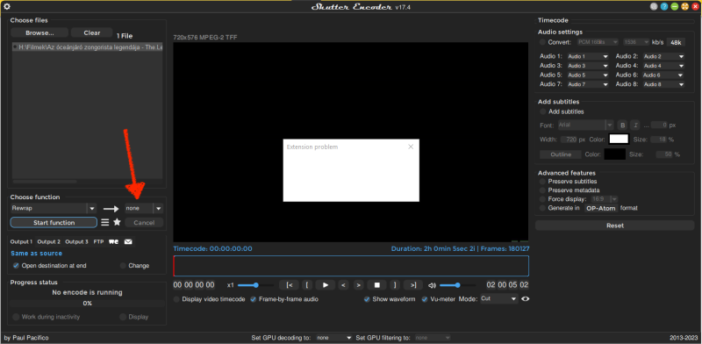Click the play button
The image size is (702, 344).
(326, 285)
